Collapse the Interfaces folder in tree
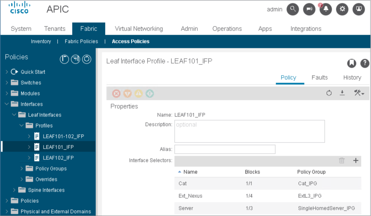This screenshot has width=371, height=216. [x=7, y=104]
